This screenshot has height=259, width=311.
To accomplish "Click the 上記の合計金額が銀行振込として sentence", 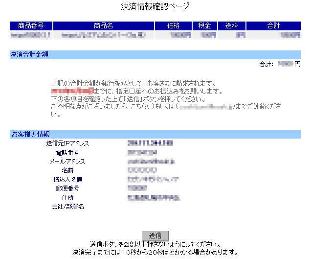I will pos(133,83).
